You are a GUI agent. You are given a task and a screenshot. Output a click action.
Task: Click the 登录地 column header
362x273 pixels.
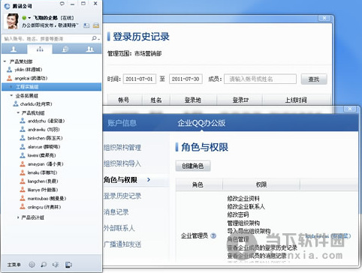(193, 100)
